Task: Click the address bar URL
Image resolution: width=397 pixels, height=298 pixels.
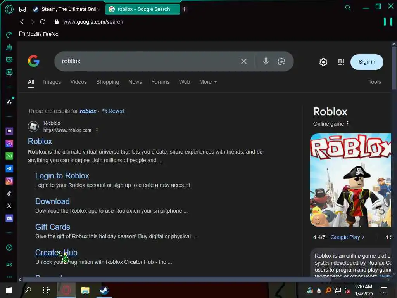Action: [93, 22]
